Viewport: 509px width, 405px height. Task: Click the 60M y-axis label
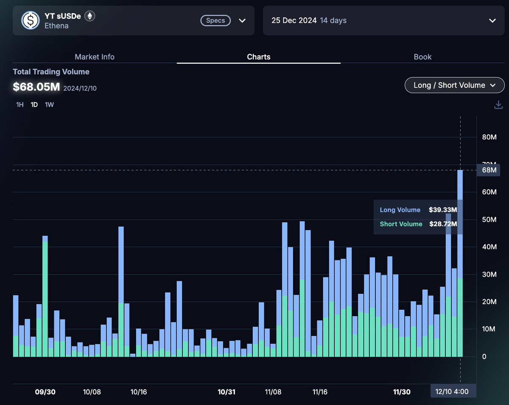tap(489, 192)
